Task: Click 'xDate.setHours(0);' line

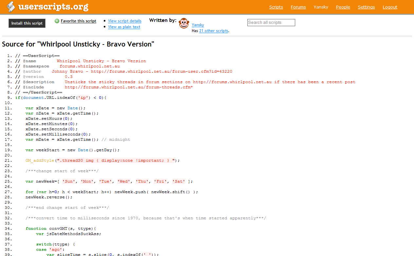Action: pyautogui.click(x=49, y=119)
